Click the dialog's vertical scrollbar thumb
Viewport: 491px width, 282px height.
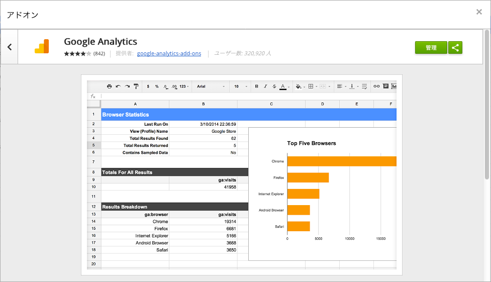pyautogui.click(x=486, y=105)
